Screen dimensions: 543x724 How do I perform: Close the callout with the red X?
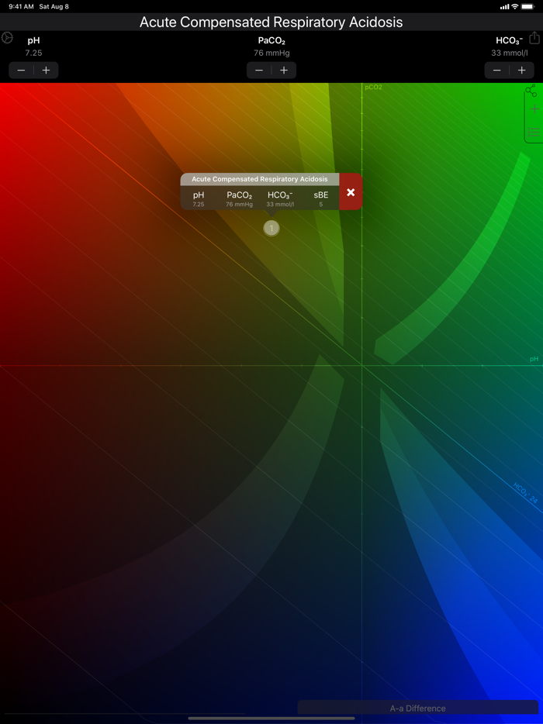[351, 192]
